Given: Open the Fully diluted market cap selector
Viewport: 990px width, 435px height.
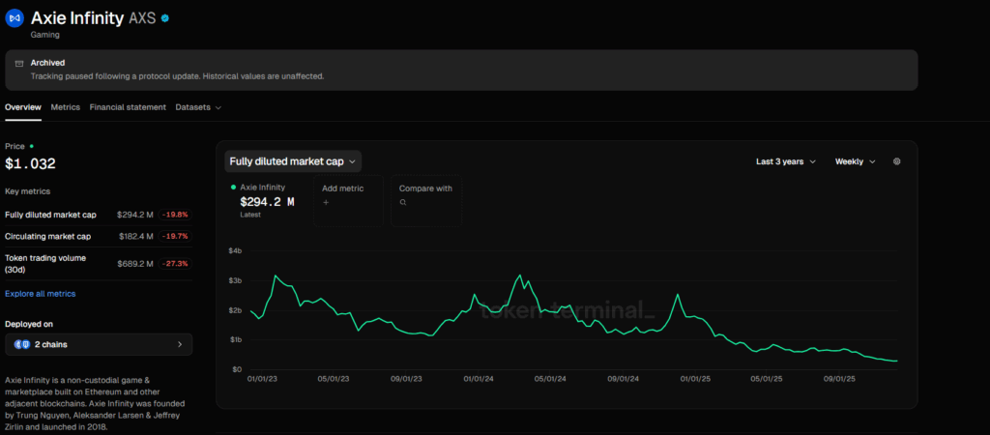Looking at the screenshot, I should pyautogui.click(x=293, y=161).
